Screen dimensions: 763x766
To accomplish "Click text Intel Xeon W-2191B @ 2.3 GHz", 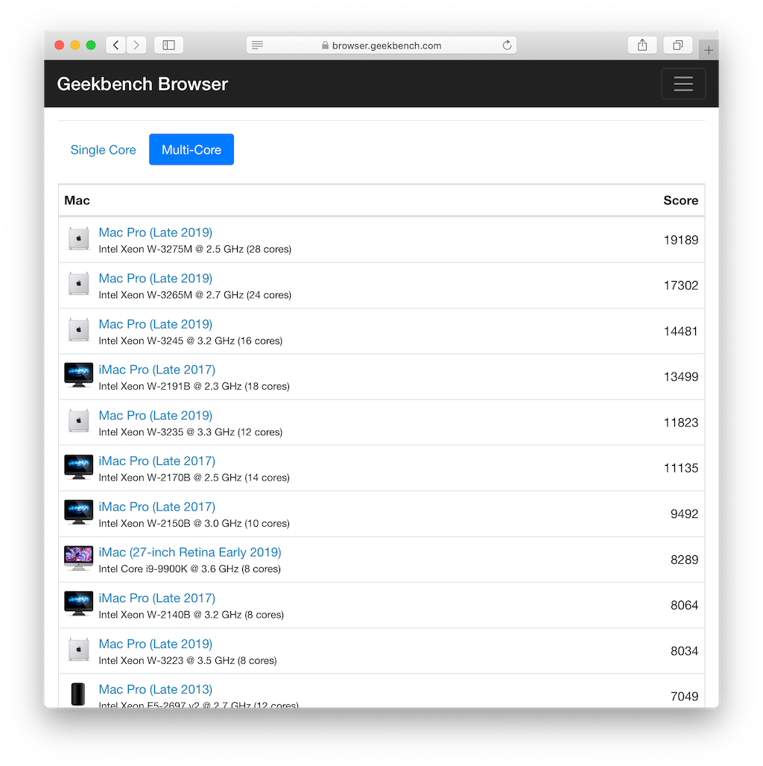I will pyautogui.click(x=170, y=387).
